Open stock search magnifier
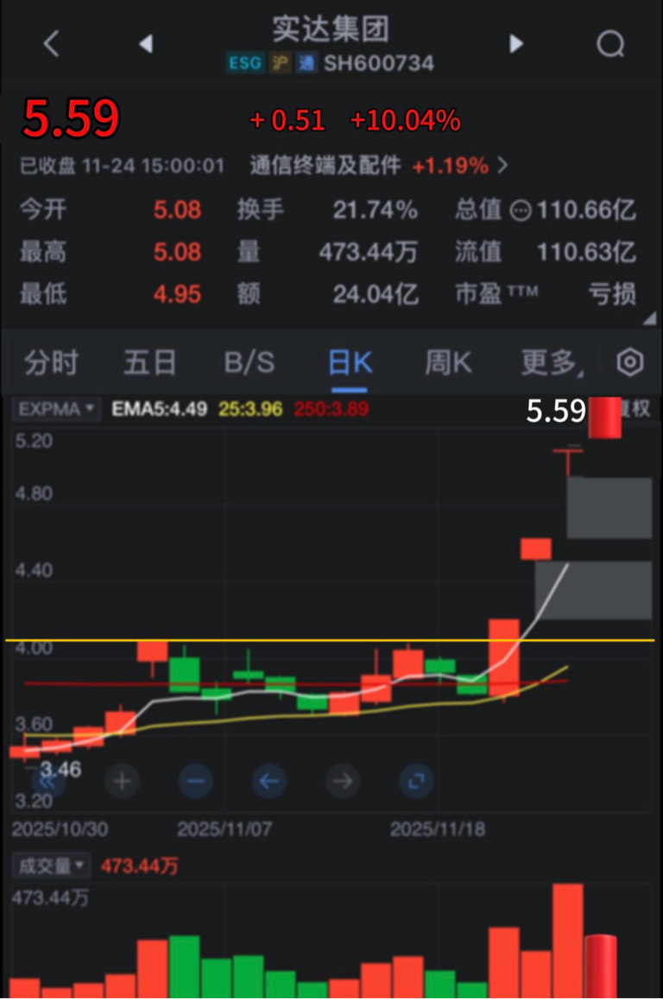The width and height of the screenshot is (663, 999). click(x=610, y=44)
